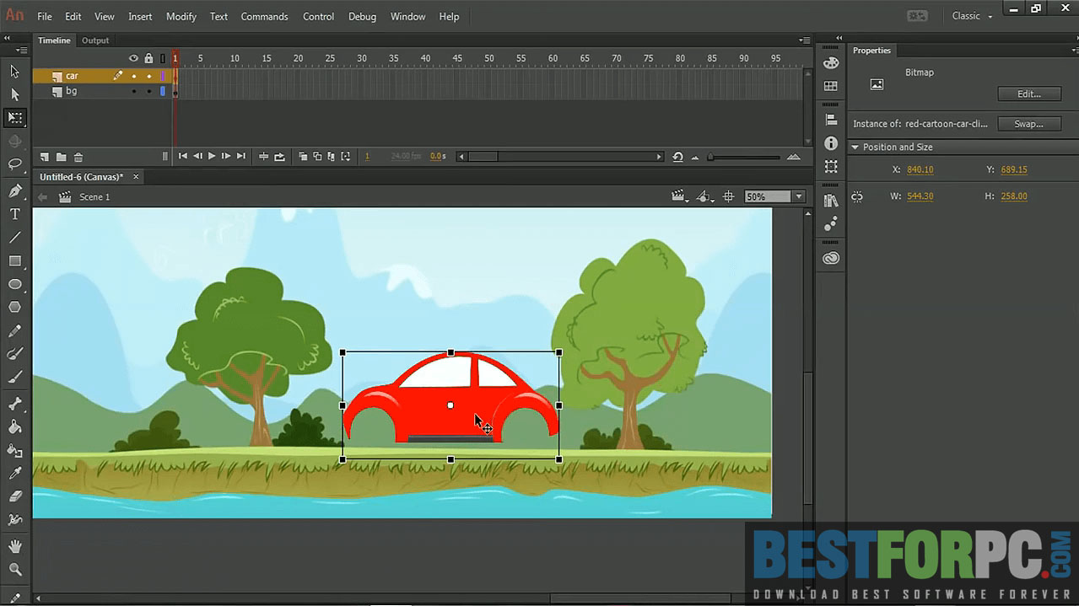Click the Loop playback icon

279,157
